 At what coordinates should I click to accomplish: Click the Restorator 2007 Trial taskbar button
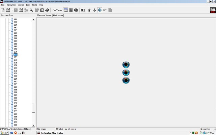[x=50, y=133]
